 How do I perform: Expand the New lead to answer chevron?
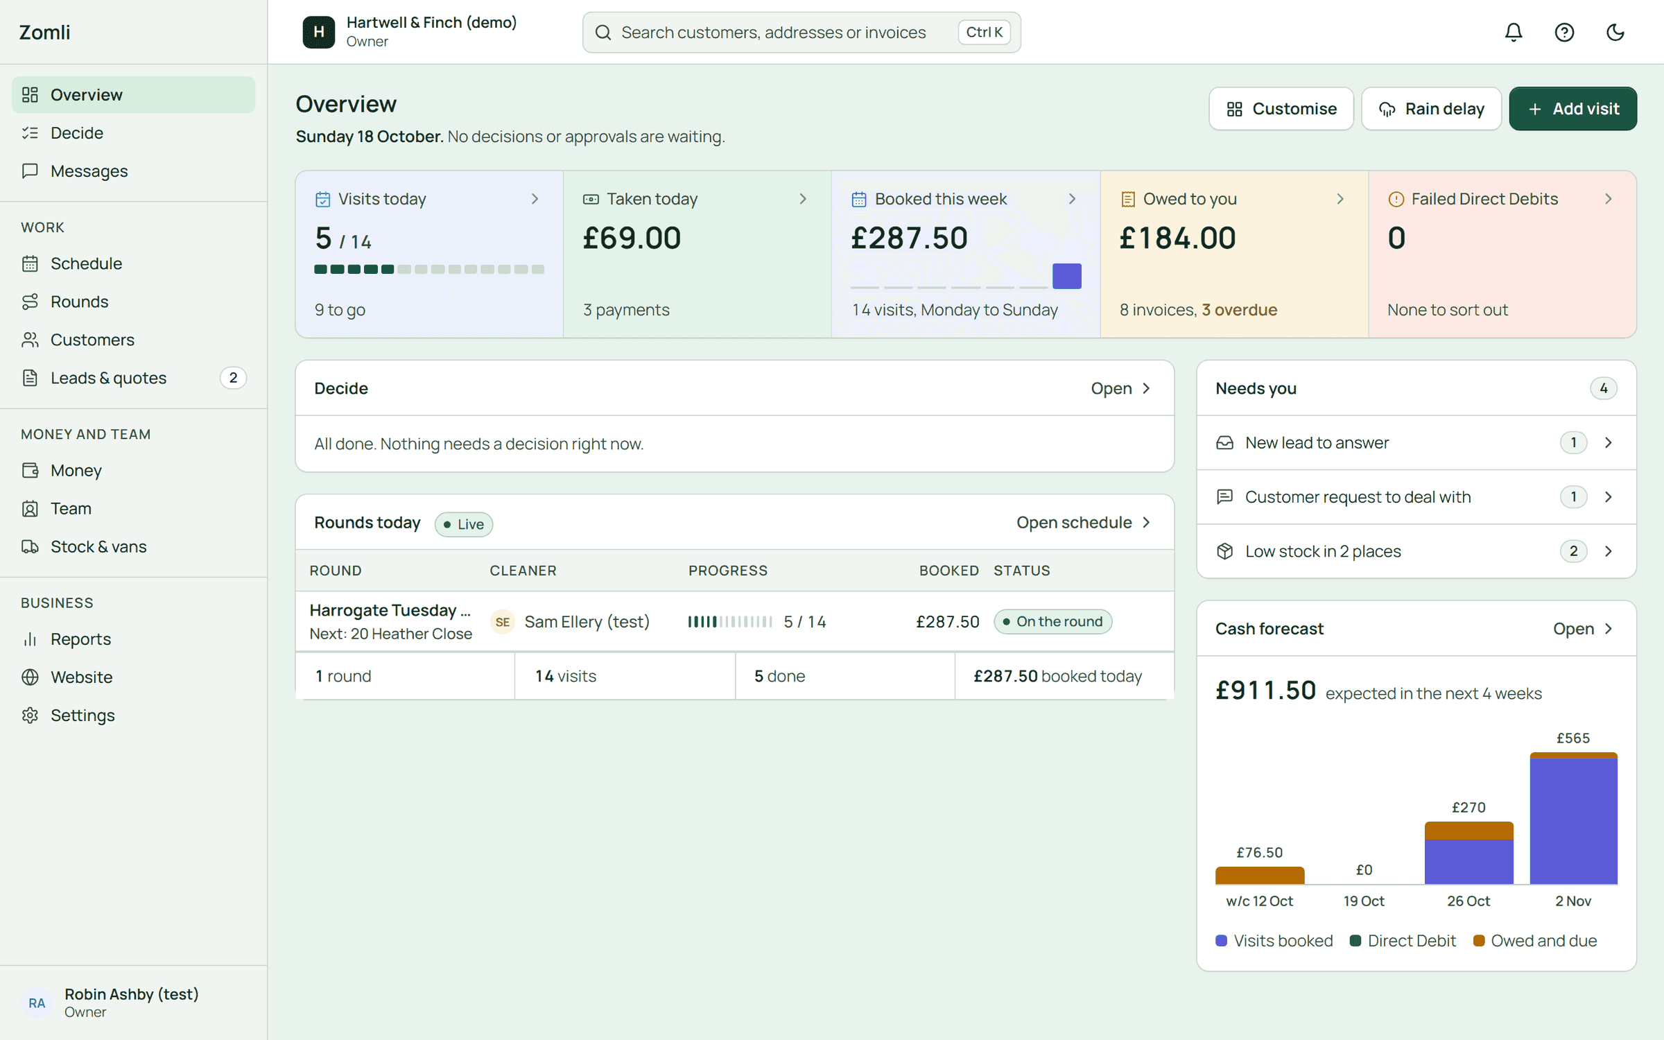1609,442
